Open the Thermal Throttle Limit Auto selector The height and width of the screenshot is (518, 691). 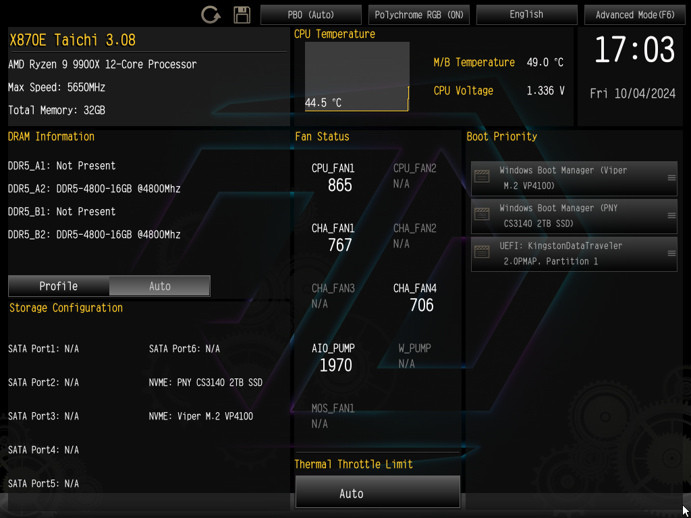[x=378, y=492]
